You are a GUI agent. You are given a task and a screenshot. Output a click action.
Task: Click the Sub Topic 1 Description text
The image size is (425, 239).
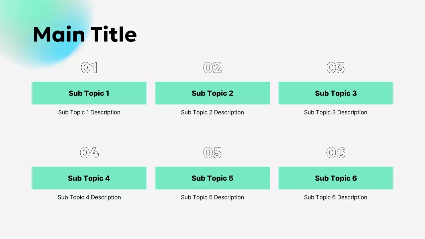point(89,112)
